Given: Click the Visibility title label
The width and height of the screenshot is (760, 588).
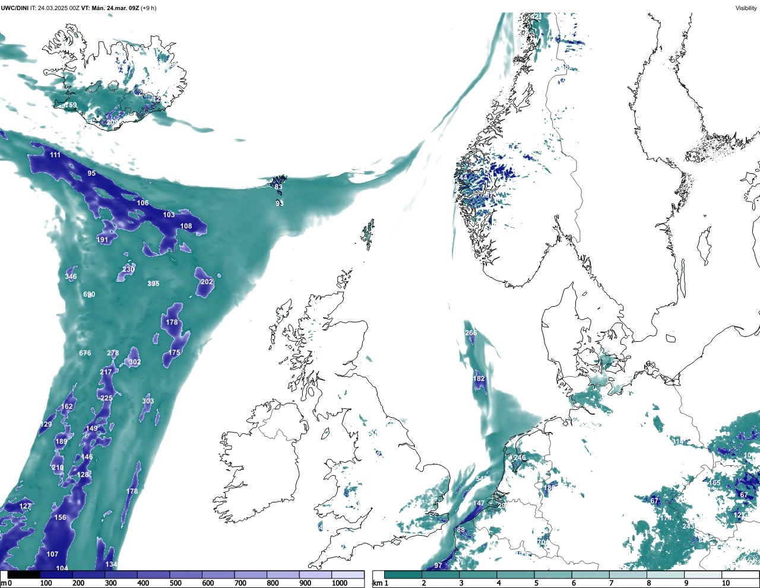Looking at the screenshot, I should pyautogui.click(x=746, y=8).
